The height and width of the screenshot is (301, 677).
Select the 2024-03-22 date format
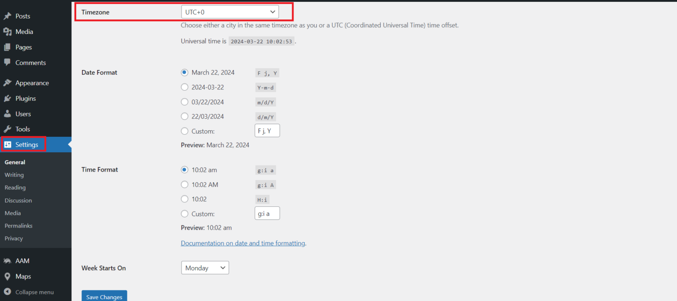click(x=185, y=87)
